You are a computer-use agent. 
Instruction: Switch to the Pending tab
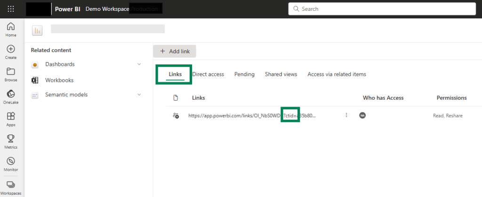click(x=244, y=74)
